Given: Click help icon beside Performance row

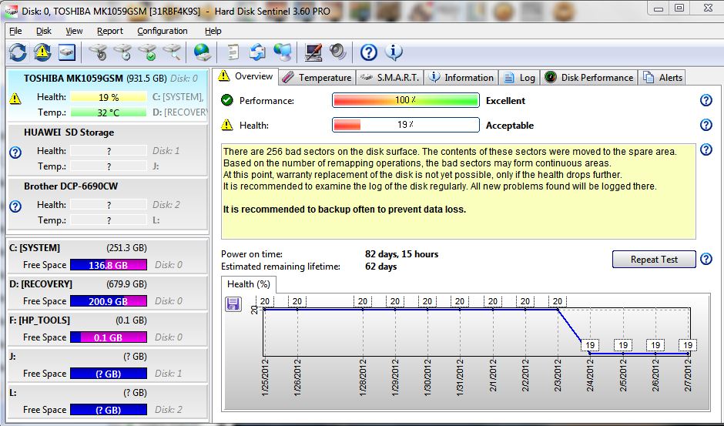Looking at the screenshot, I should [x=706, y=100].
